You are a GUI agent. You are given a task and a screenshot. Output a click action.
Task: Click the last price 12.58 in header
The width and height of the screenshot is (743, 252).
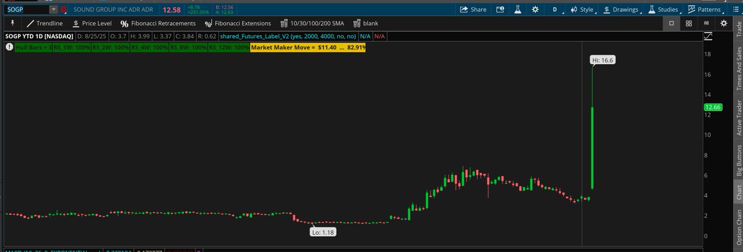point(172,10)
